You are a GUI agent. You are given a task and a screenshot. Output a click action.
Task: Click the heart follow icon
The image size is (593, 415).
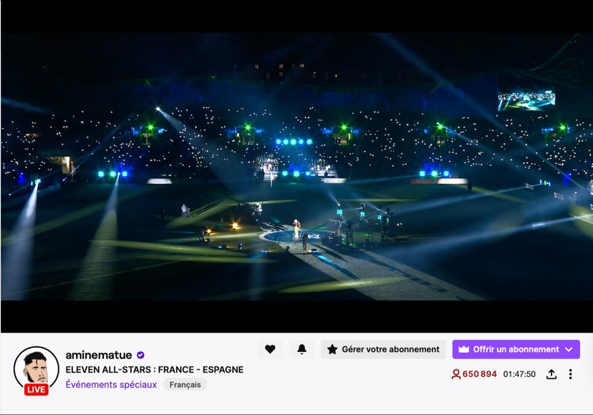270,349
